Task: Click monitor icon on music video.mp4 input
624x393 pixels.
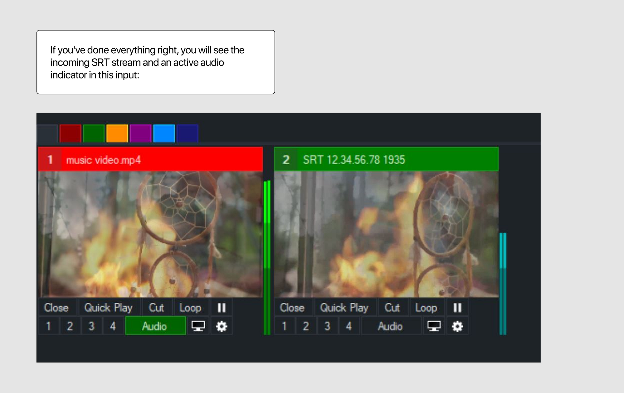Action: coord(198,326)
